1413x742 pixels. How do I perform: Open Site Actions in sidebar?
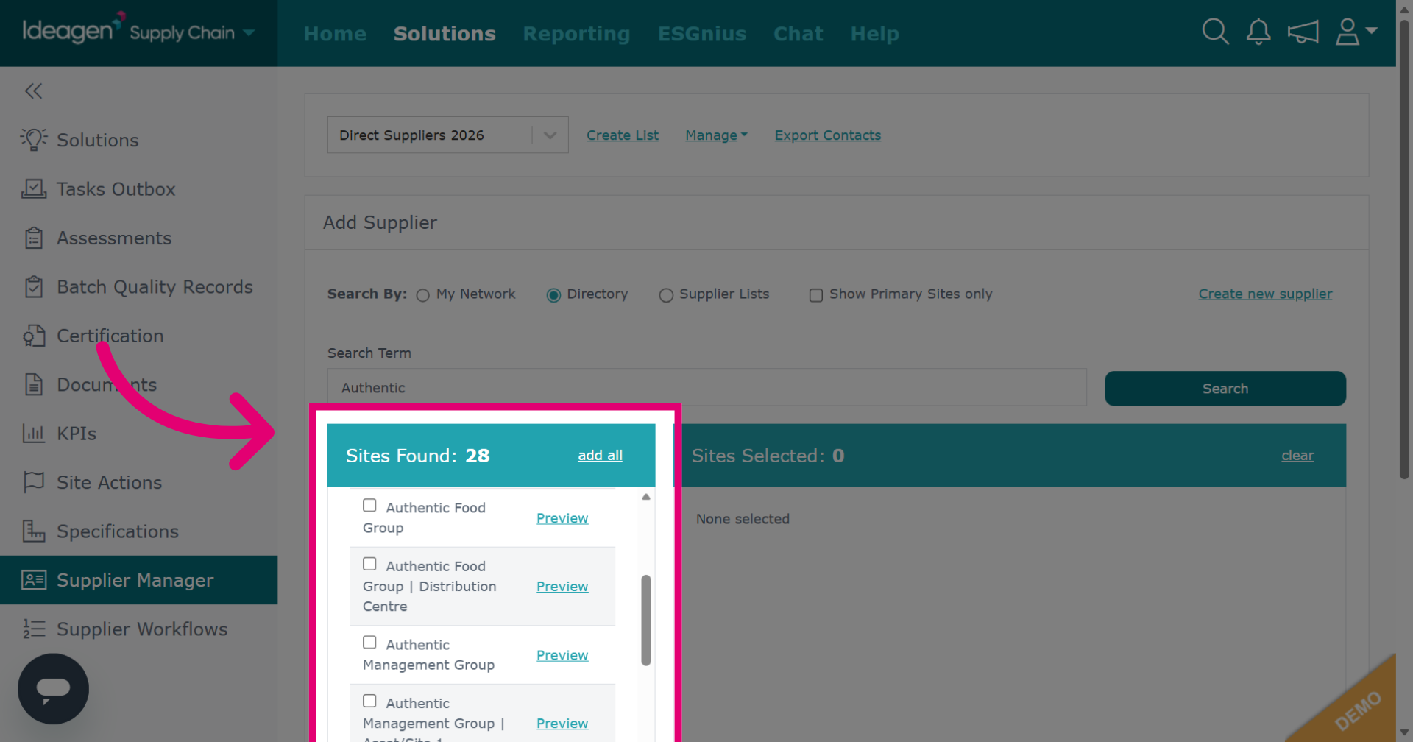[110, 482]
